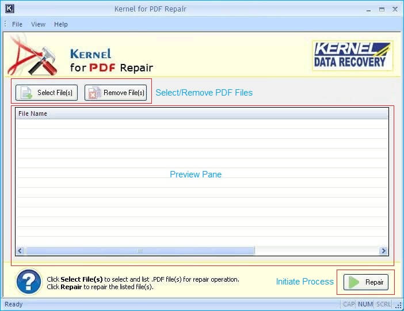
Task: Click the horizontal scrollbar thumb
Action: coord(140,251)
